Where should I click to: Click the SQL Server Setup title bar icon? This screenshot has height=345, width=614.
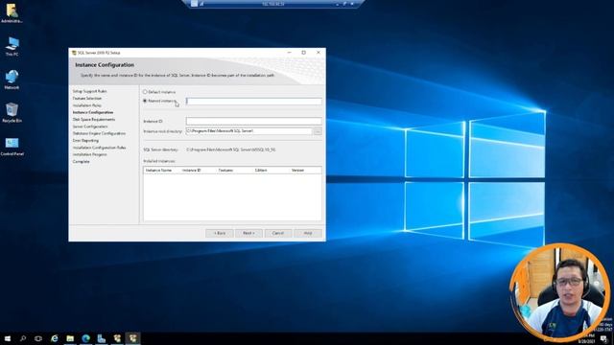(74, 53)
